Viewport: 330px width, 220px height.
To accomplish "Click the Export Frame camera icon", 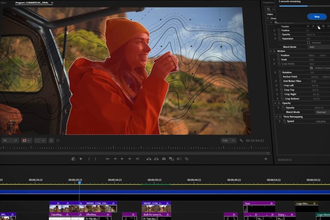I will 164,159.
